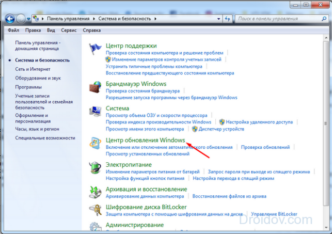Go to Панель управления домашняя страница
Screen dimensions: 332x234
(x=38, y=45)
